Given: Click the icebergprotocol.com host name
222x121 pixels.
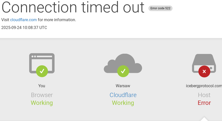Looking at the screenshot, I should tap(204, 86).
